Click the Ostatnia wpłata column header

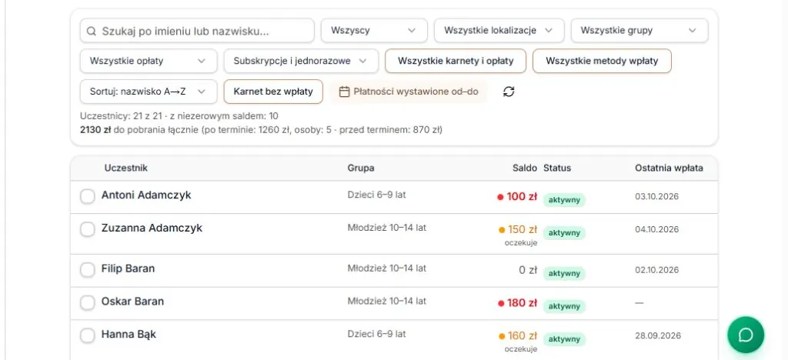point(669,168)
